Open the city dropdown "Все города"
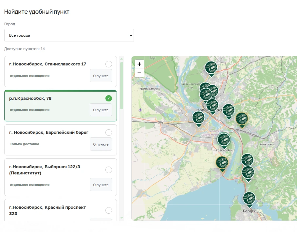 pyautogui.click(x=69, y=35)
